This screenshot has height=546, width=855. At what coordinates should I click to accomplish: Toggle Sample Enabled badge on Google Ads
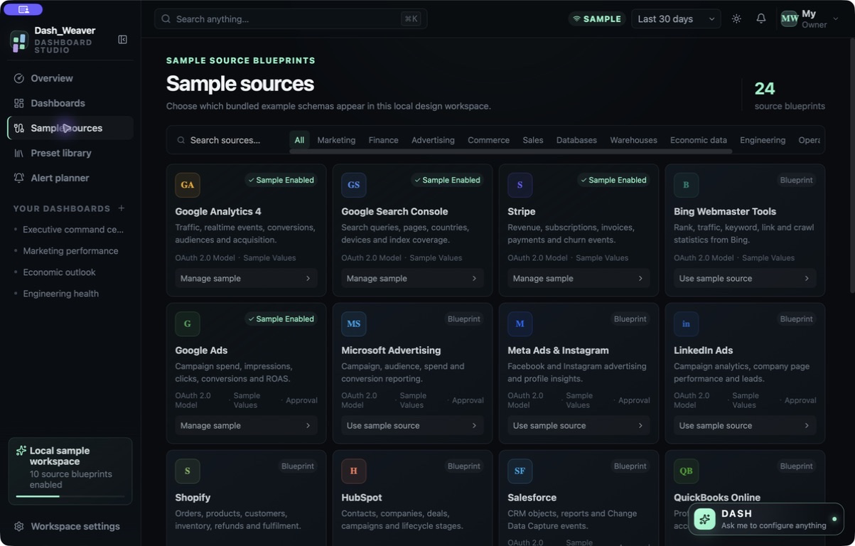pyautogui.click(x=281, y=318)
